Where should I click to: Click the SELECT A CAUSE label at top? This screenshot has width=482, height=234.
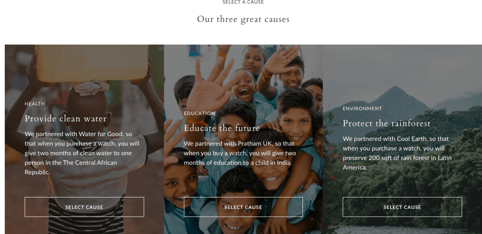point(243,2)
